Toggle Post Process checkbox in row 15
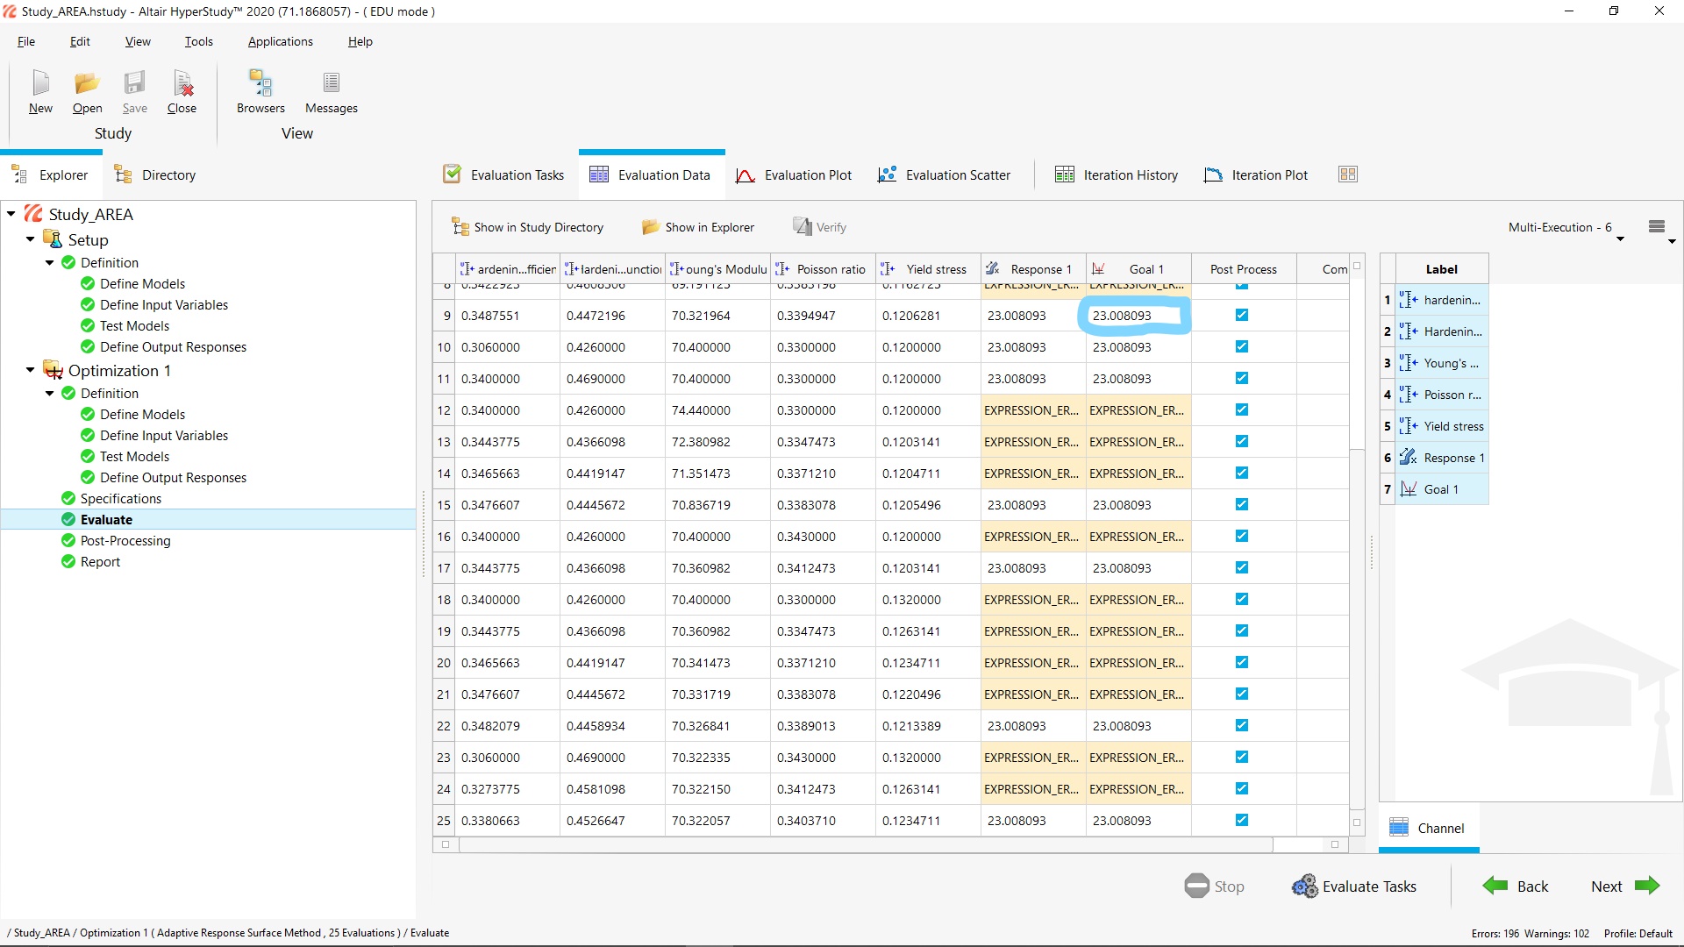Viewport: 1684px width, 947px height. [1242, 504]
